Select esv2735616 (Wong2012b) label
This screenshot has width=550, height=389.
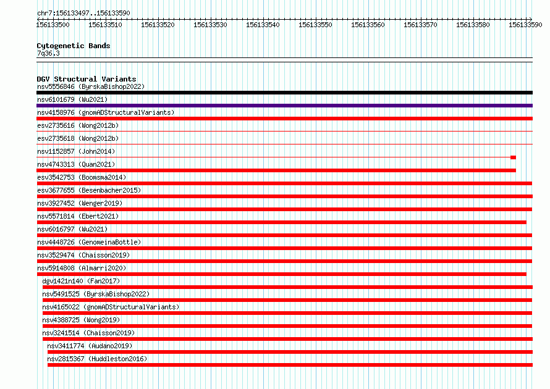tap(78, 125)
